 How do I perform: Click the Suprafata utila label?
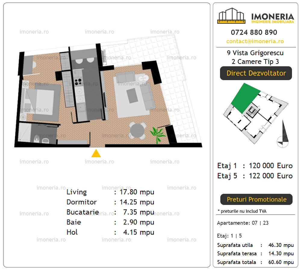pos(235,245)
